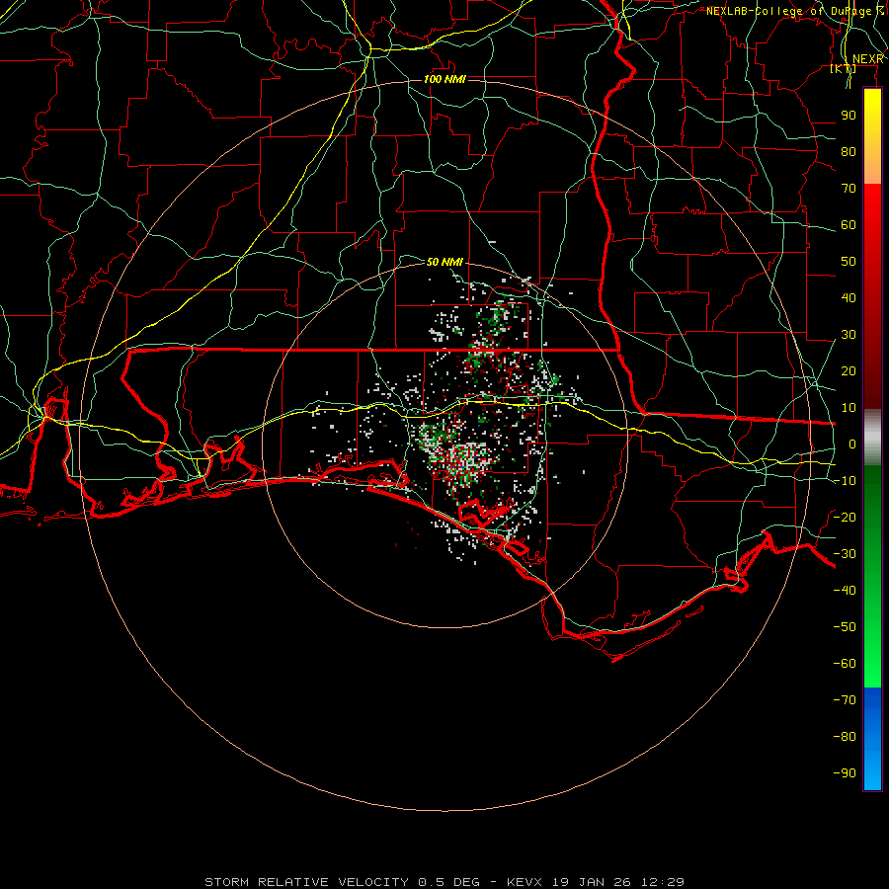Select the positive 30 knot scale label
Screen dimensions: 889x889
[x=849, y=335]
